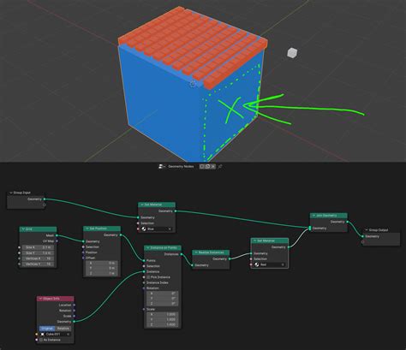Toggle fake user shield icon for node tree
The height and width of the screenshot is (350, 406).
point(202,166)
